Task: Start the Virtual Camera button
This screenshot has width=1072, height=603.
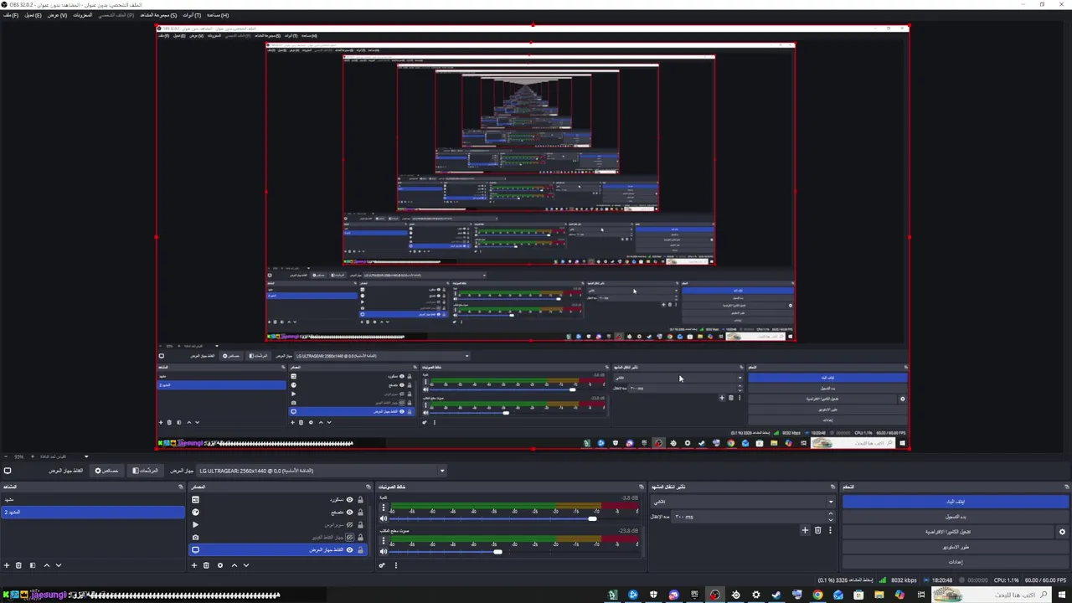Action: [948, 532]
